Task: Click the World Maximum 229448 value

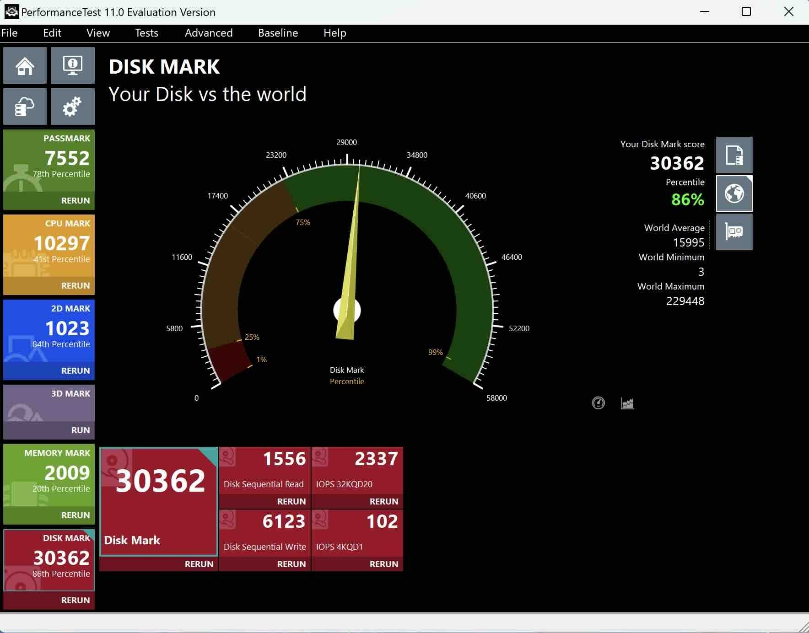Action: [x=685, y=301]
